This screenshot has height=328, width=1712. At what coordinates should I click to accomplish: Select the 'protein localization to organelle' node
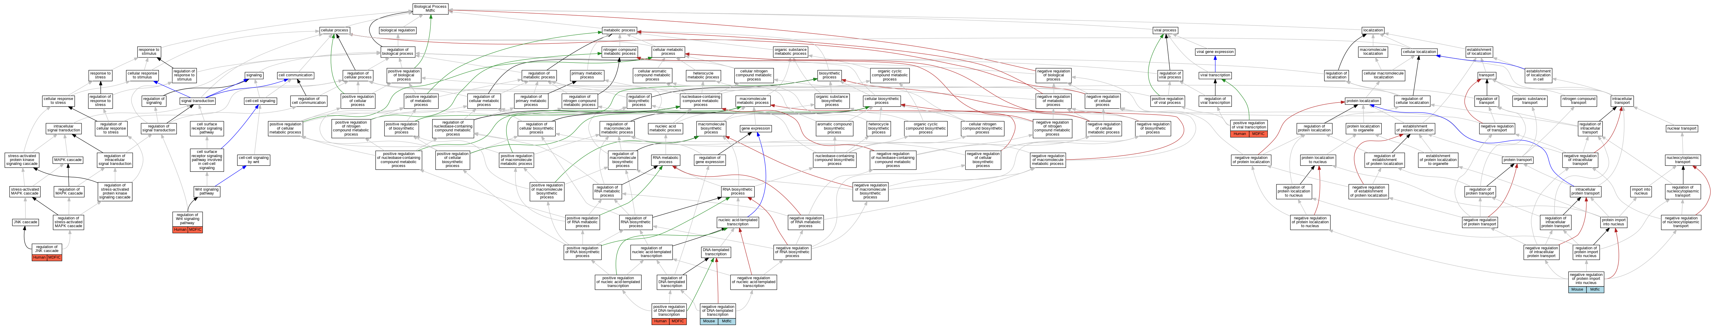click(1363, 128)
